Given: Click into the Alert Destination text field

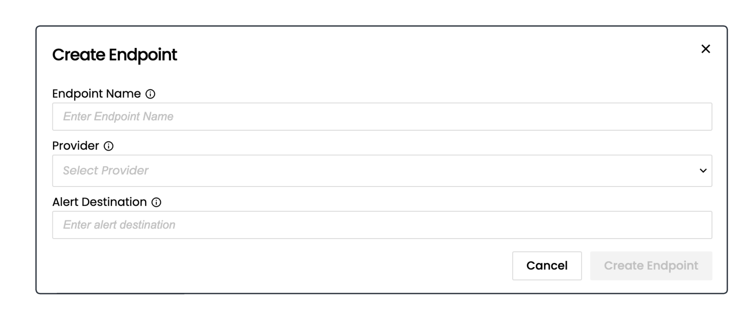Looking at the screenshot, I should [382, 225].
